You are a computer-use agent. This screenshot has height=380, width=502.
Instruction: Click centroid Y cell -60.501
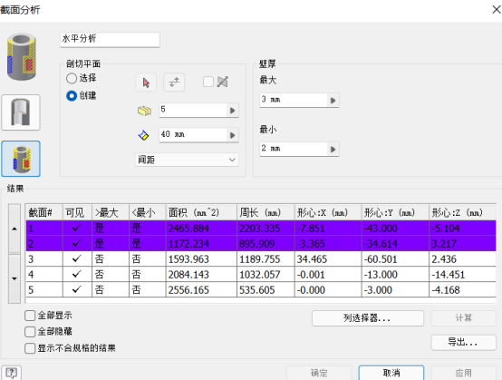point(395,258)
